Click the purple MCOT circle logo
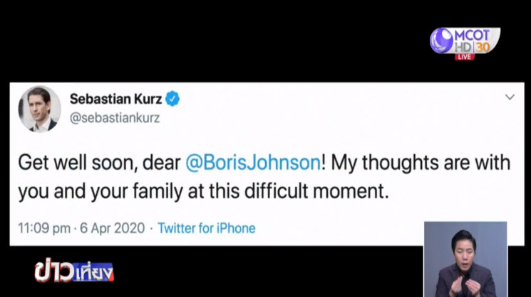 tap(442, 40)
